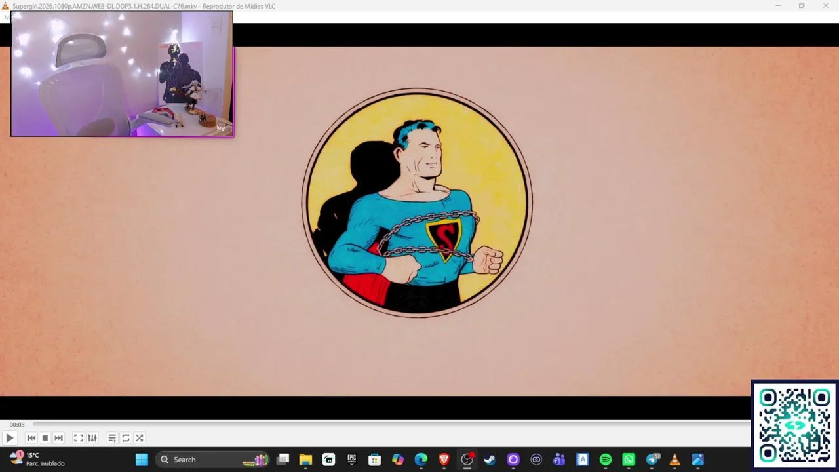The image size is (839, 472).
Task: Open the Photos app from taskbar
Action: pyautogui.click(x=697, y=460)
